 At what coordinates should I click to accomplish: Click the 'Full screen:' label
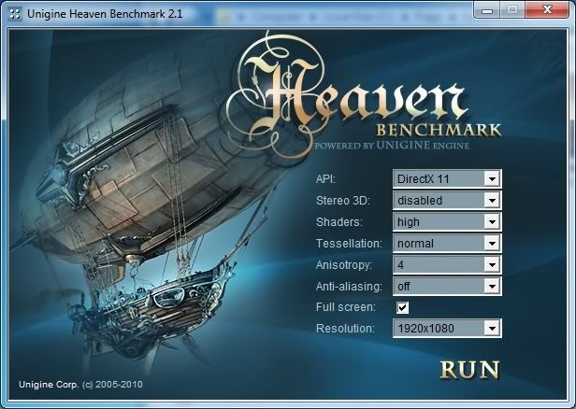[346, 307]
